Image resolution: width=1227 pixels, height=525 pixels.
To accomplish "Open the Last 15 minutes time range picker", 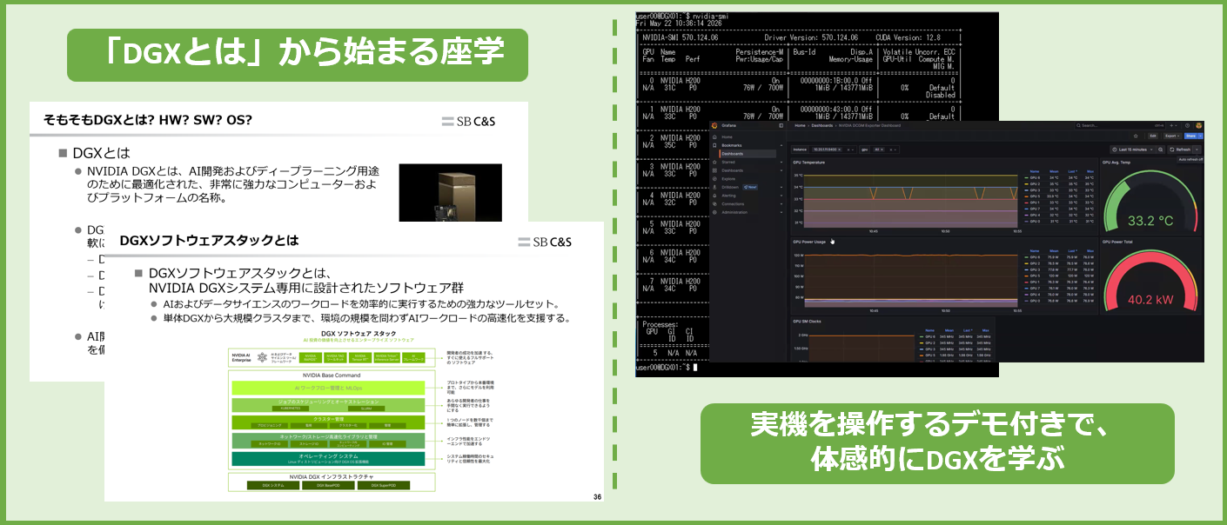I will pyautogui.click(x=1132, y=150).
